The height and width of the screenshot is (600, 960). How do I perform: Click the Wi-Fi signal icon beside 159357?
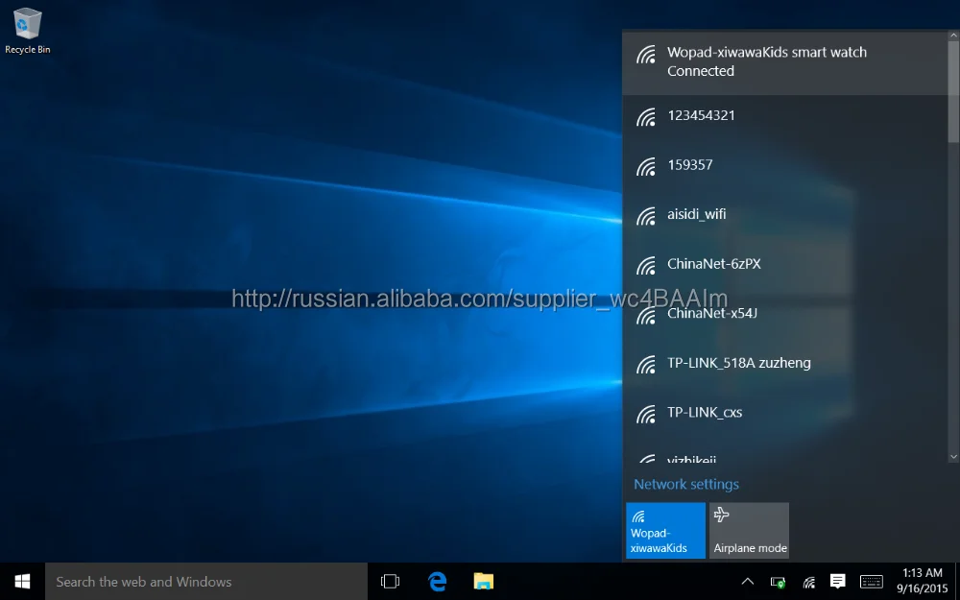tap(646, 166)
